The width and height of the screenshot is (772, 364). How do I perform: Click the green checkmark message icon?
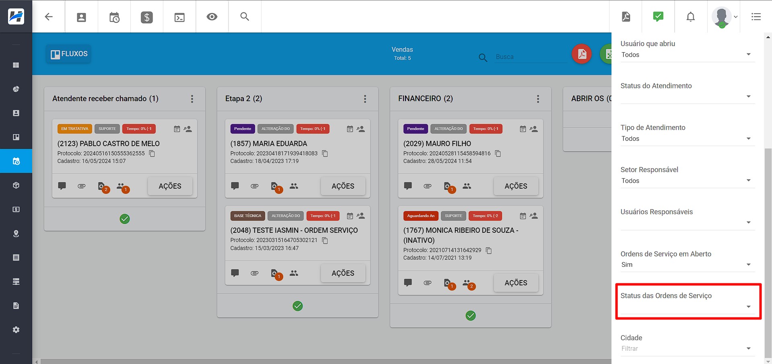pos(658,16)
